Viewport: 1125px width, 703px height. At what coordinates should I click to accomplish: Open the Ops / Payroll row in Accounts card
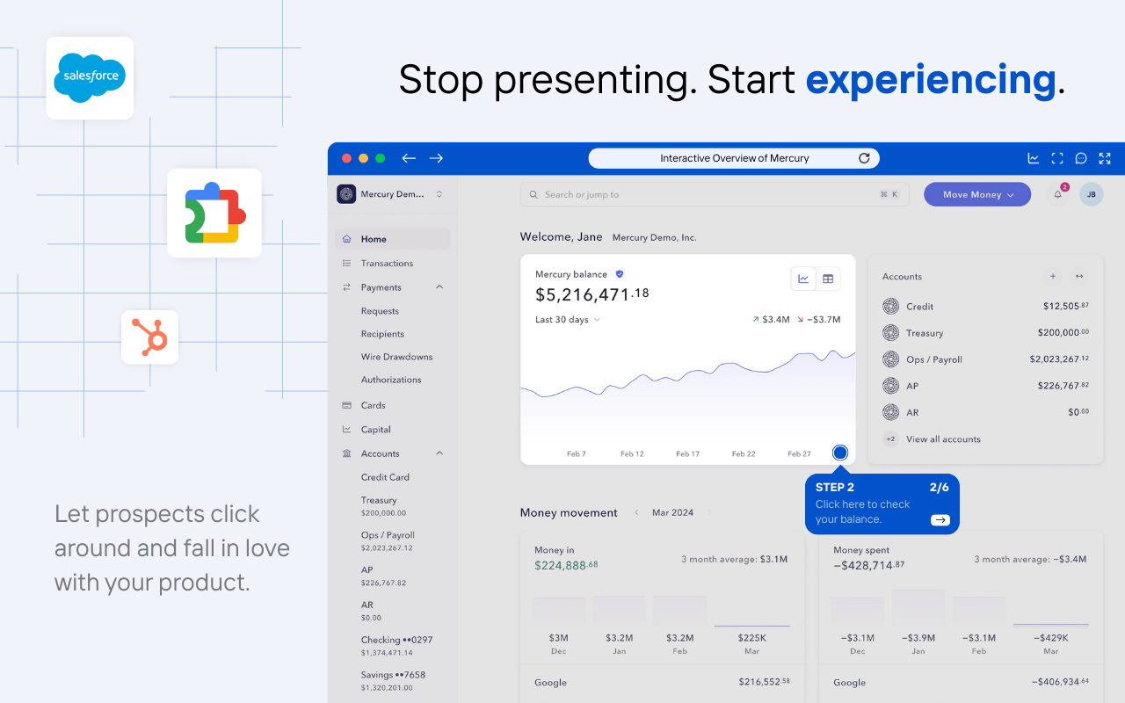985,359
